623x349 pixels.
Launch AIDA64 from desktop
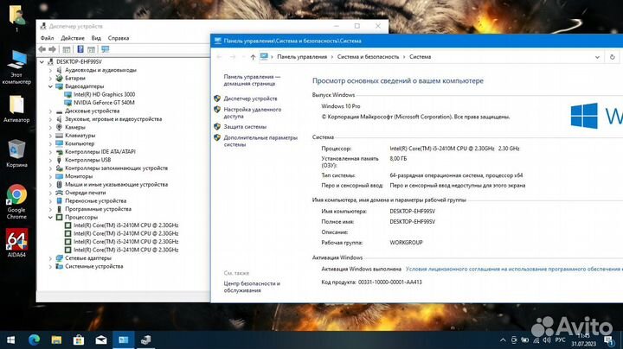(16, 243)
